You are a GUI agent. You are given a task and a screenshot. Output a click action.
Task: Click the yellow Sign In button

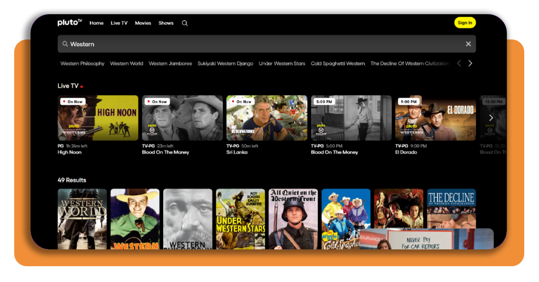click(465, 23)
